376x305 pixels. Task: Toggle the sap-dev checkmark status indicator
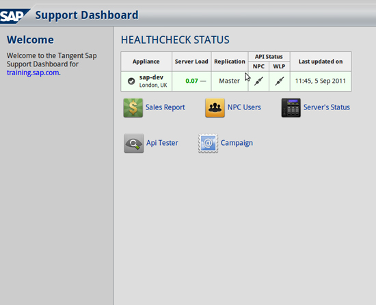[131, 81]
